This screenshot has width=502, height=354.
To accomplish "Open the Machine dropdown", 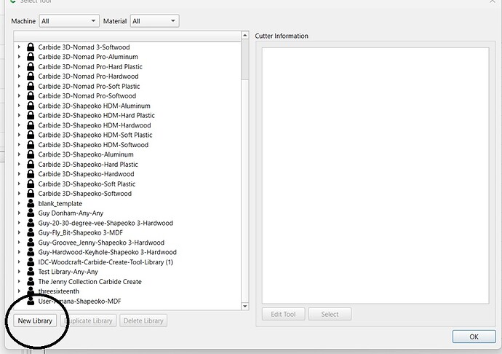I will tap(69, 21).
